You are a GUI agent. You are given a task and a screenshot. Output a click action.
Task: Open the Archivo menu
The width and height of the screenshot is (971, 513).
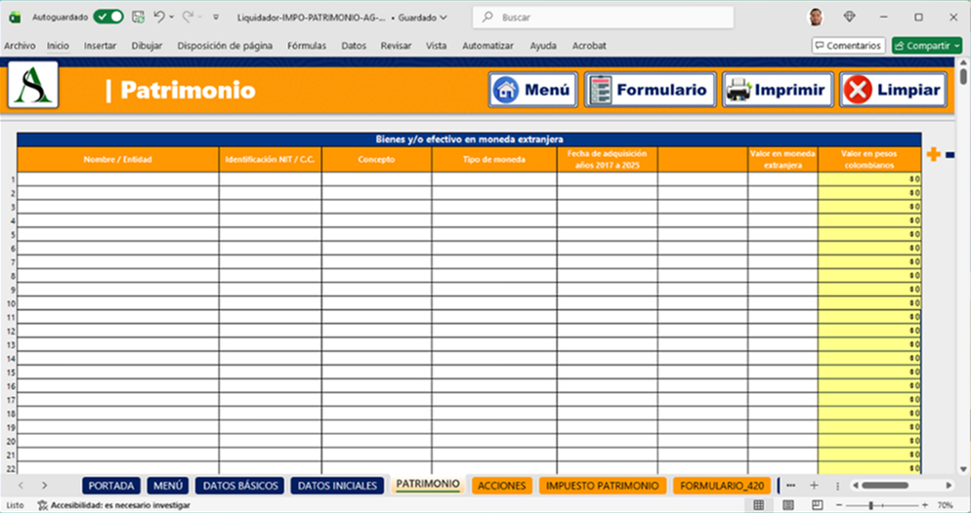[x=20, y=46]
